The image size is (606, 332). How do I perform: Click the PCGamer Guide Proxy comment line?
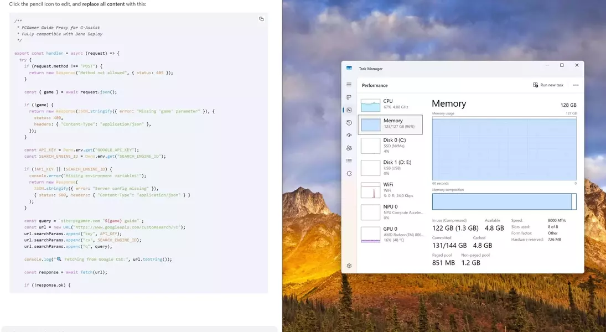(x=58, y=28)
